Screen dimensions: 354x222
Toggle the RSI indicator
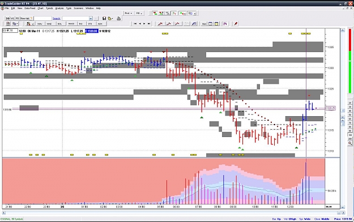(81, 24)
